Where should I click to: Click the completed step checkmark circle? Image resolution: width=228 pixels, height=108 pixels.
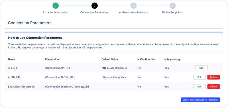click(56, 6)
